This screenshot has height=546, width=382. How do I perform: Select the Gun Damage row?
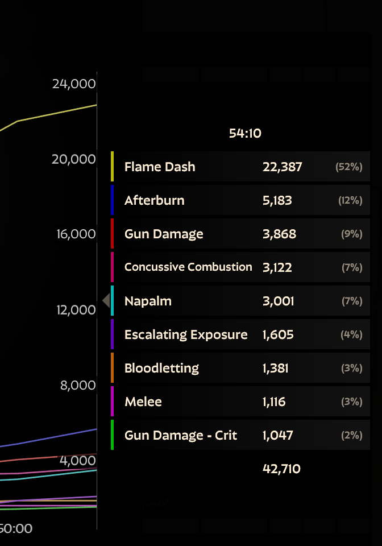240,233
